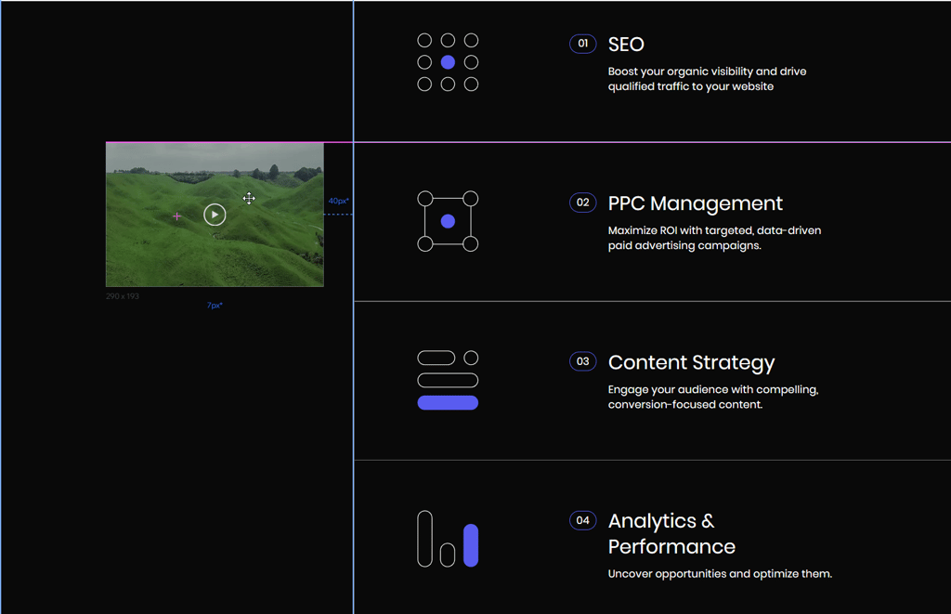The height and width of the screenshot is (614, 951).
Task: Click 'Uncover opportunities and optimize them' text
Action: click(720, 574)
